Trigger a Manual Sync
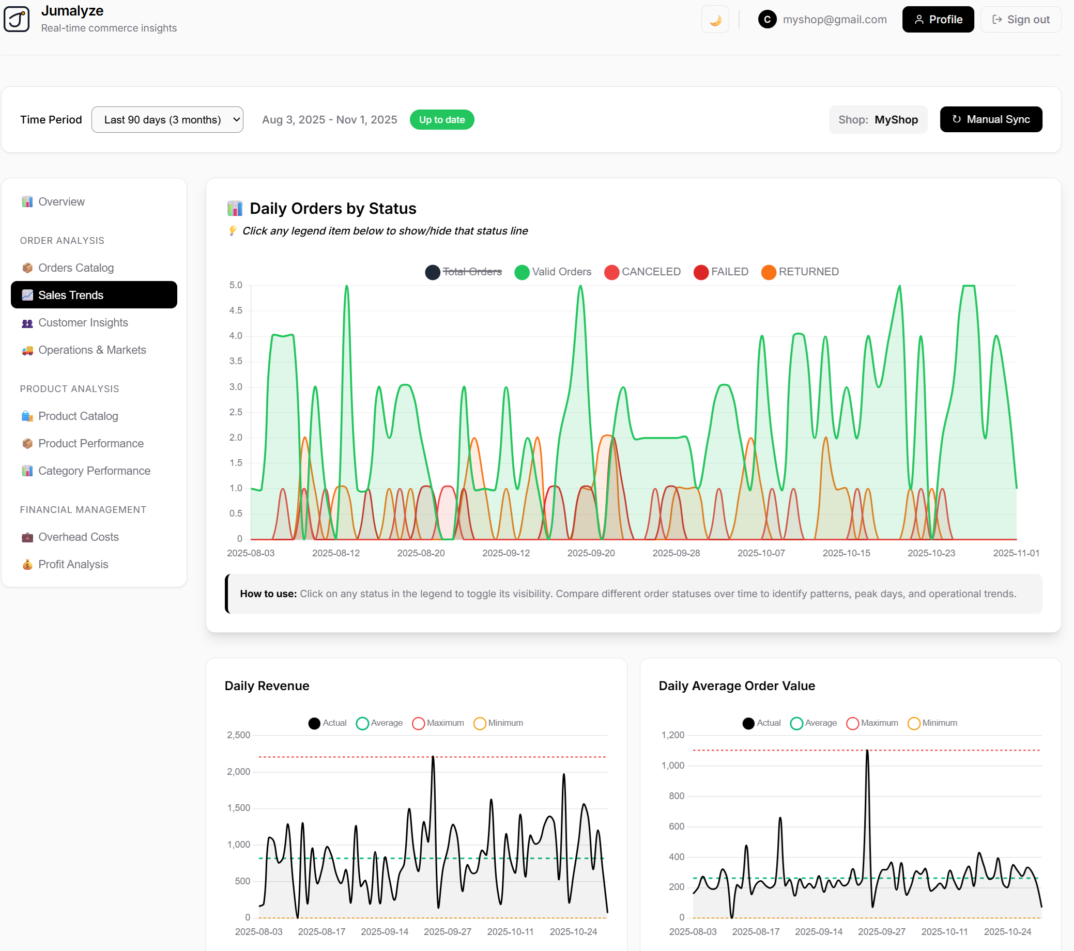 pyautogui.click(x=991, y=119)
